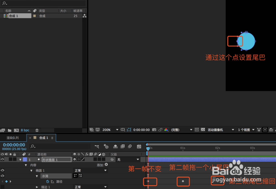Collapse the 内容 group
This screenshot has height=189, width=276.
coord(26,165)
